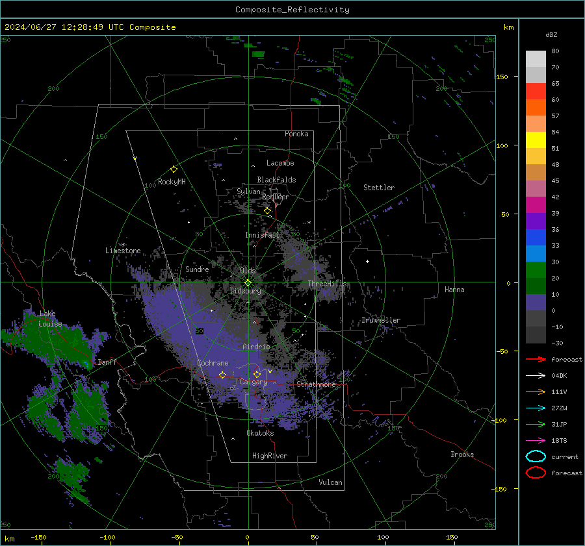Click the white 04DK arrow icon
Viewport: 585px width, 546px height.
[536, 376]
